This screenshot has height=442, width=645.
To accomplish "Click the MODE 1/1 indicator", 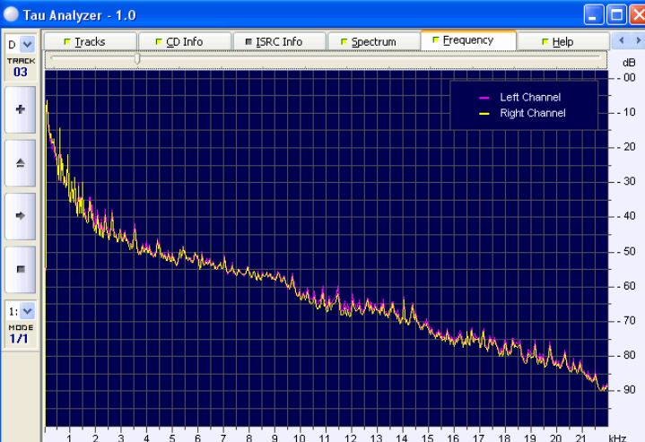I will [21, 334].
